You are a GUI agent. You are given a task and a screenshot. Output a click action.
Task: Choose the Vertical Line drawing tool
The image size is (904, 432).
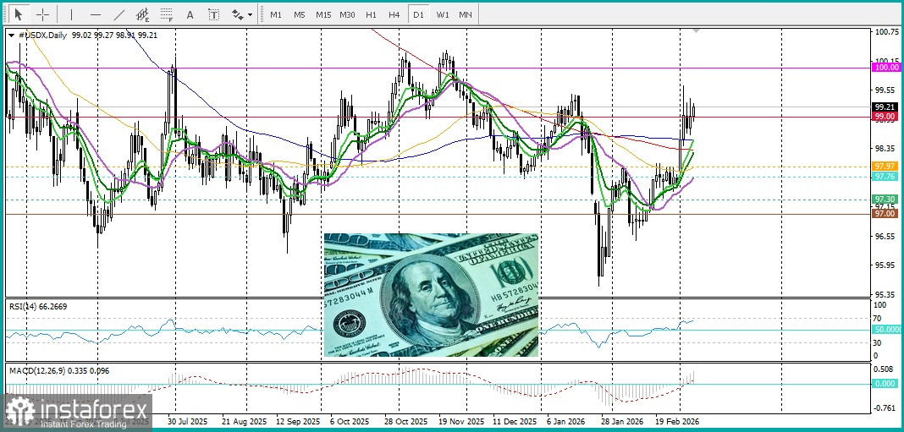(x=71, y=14)
